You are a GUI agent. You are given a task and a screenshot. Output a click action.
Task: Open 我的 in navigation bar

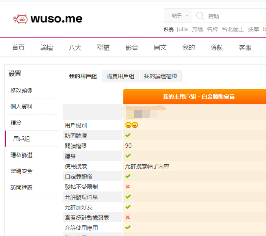point(188,47)
